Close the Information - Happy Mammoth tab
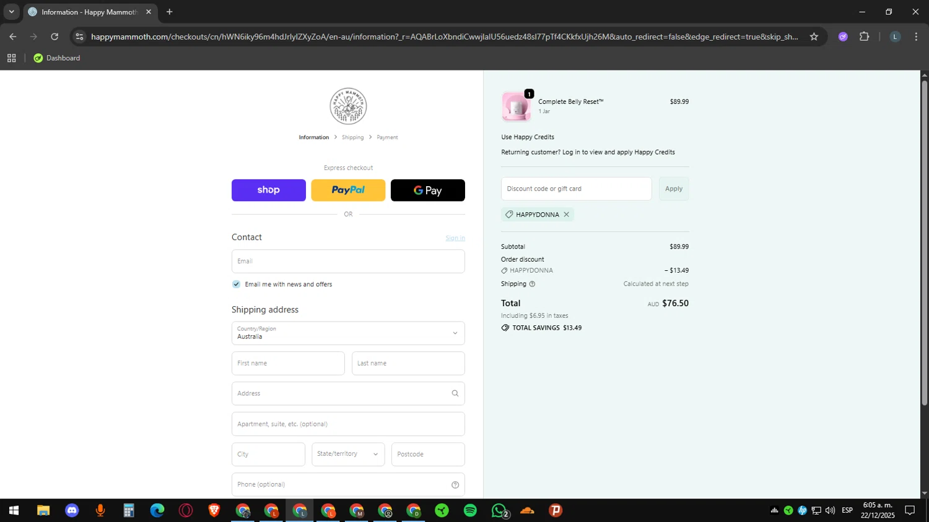929x522 pixels. [149, 12]
